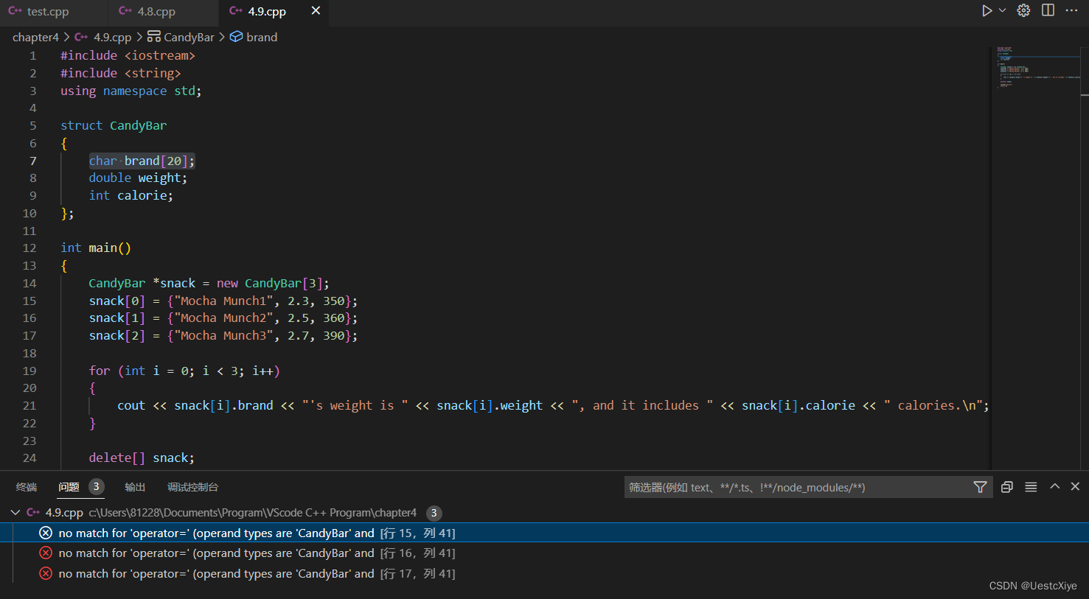The image size is (1089, 599).
Task: Maximize the bottom panel with chevron
Action: point(1055,486)
